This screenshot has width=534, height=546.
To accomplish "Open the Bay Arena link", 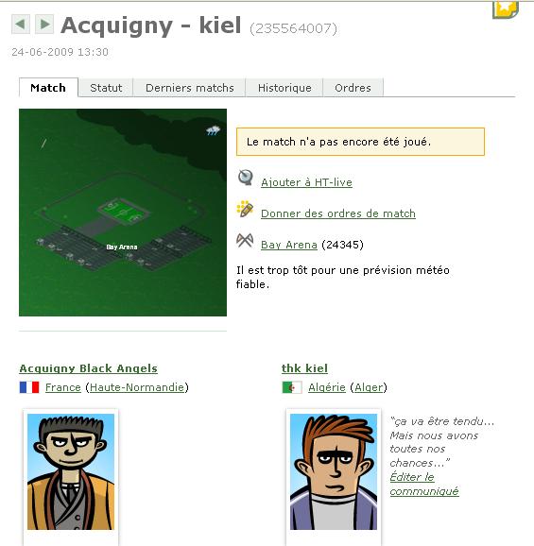I will tap(289, 245).
